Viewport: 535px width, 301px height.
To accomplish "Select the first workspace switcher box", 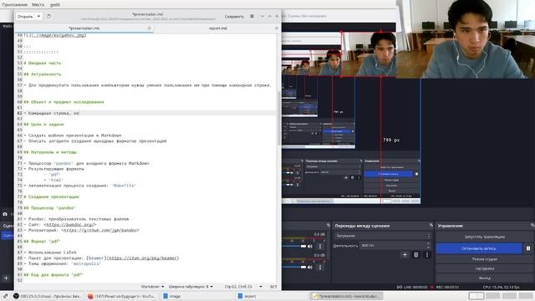I will pos(476,296).
